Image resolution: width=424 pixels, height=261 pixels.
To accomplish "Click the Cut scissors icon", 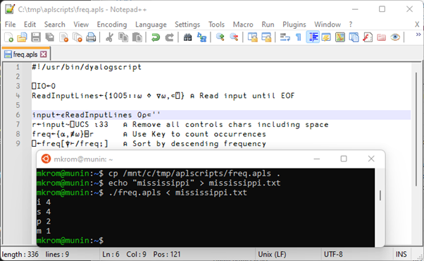I will pos(109,37).
